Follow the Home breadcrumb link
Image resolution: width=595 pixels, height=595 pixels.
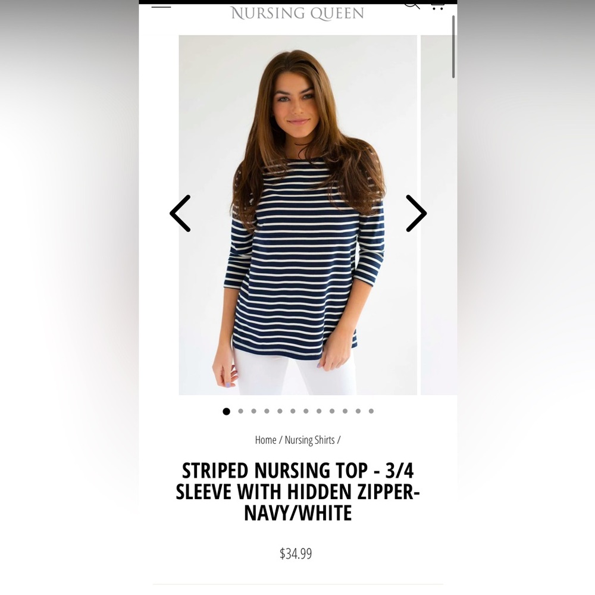pyautogui.click(x=265, y=440)
